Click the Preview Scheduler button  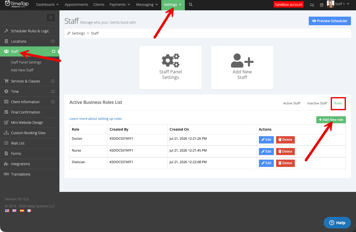(x=330, y=21)
